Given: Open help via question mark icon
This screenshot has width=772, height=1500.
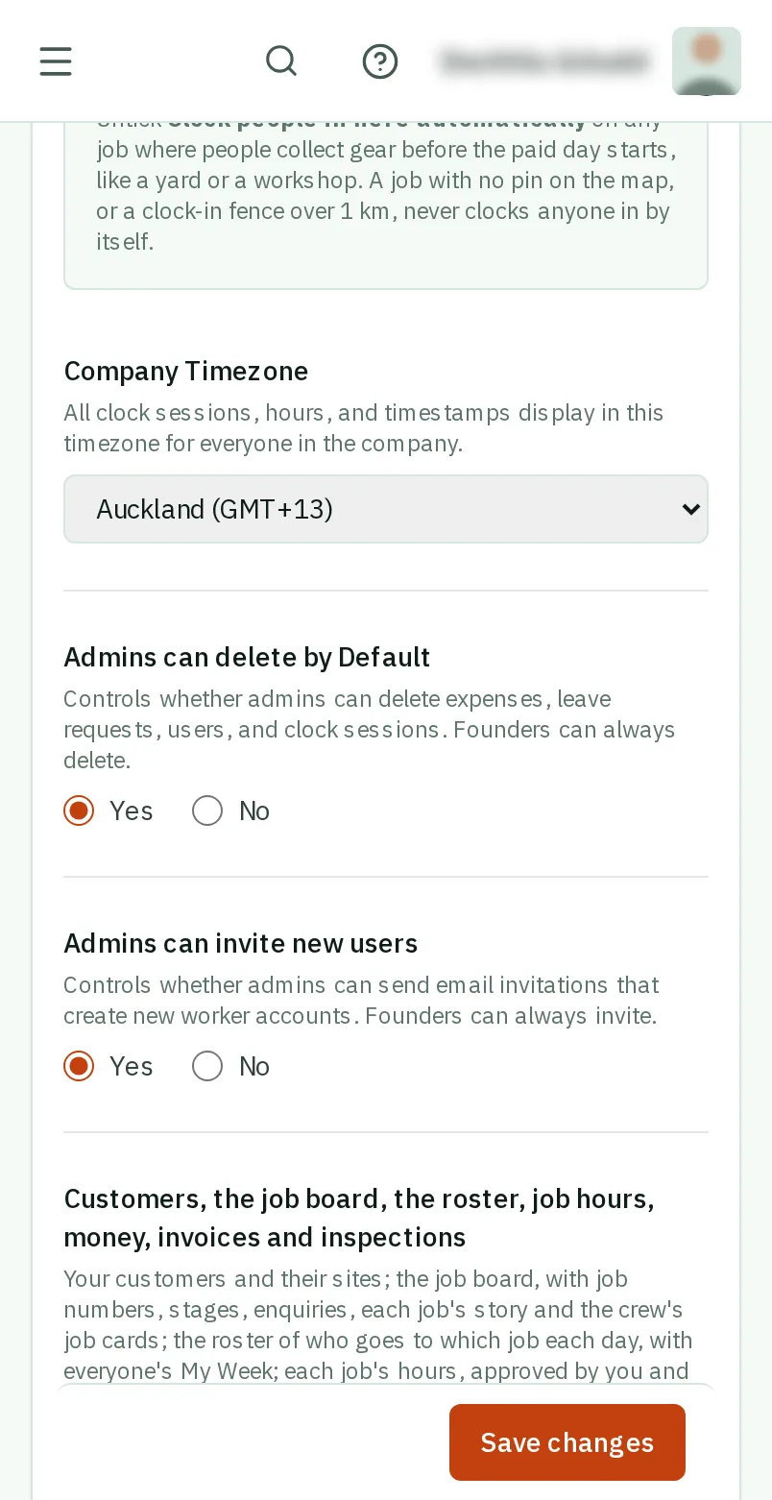Looking at the screenshot, I should (380, 61).
